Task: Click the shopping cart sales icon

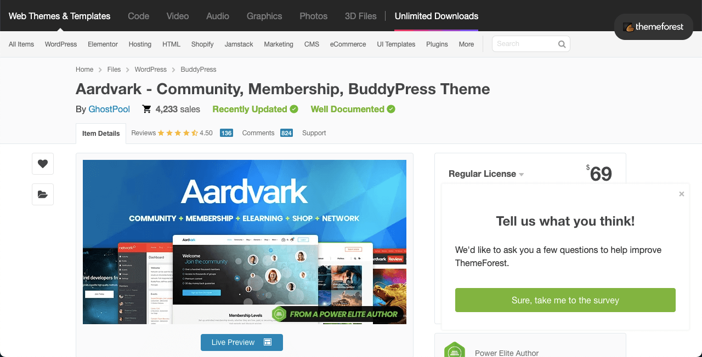Action: click(x=146, y=109)
